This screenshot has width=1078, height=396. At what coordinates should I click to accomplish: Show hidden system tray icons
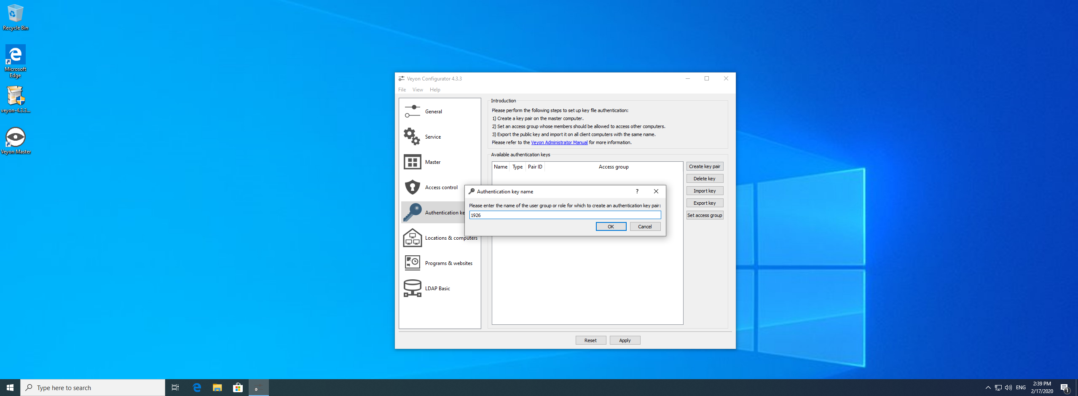(x=988, y=388)
